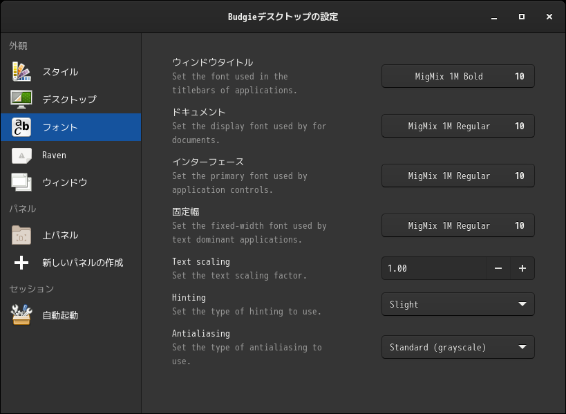
Task: Click the ウィンドウタイトル setting label
Action: point(213,62)
